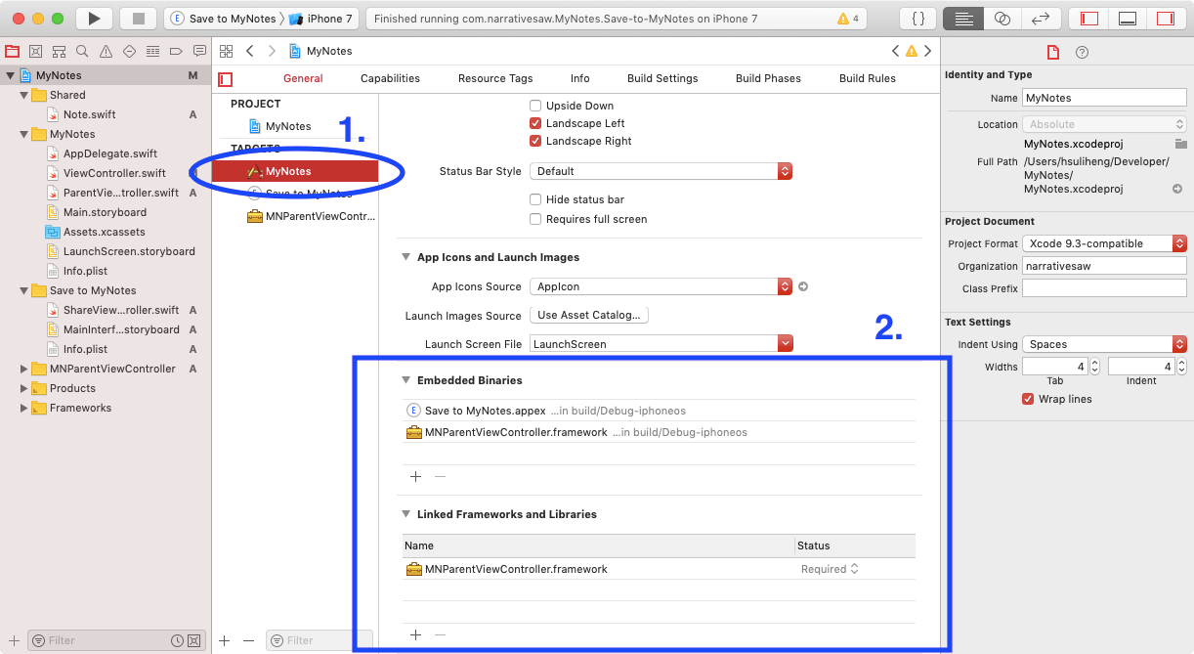Open AppIcon asset with the arrow button
The image size is (1194, 654).
click(x=803, y=286)
